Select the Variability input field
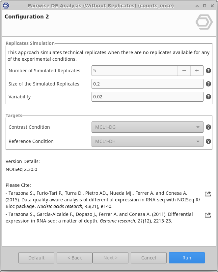The height and width of the screenshot is (272, 218). coord(147,97)
